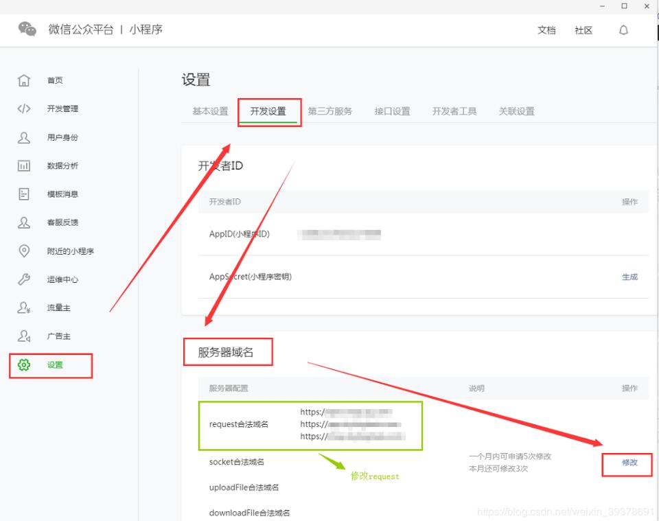Screen dimensions: 659x521
Task: Open the data analysis chart icon
Action: click(x=24, y=165)
